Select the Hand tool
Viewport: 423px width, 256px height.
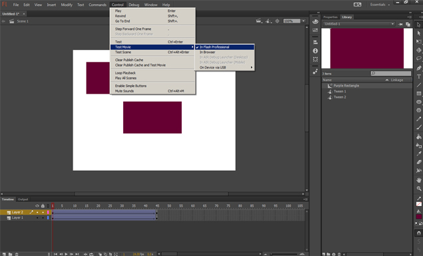coord(419,180)
